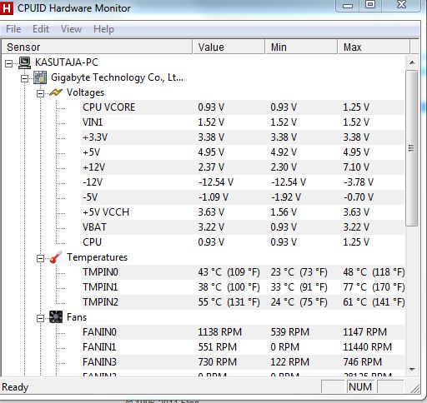Select the CPU VCORE sensor row
The image size is (427, 403).
click(x=243, y=107)
